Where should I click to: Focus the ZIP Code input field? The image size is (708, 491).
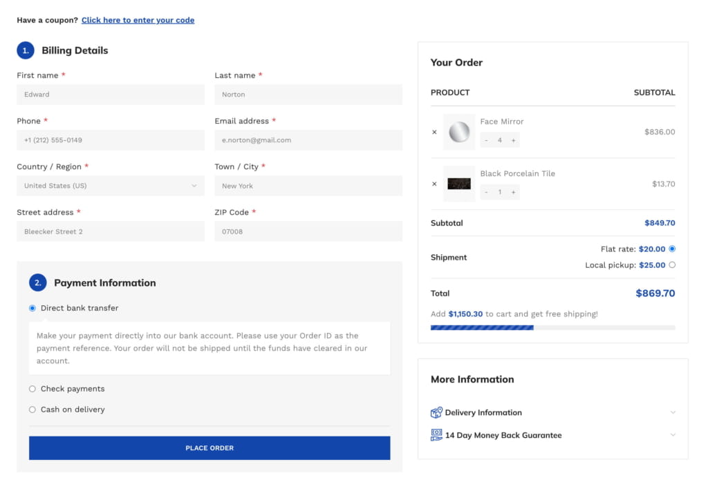(308, 231)
